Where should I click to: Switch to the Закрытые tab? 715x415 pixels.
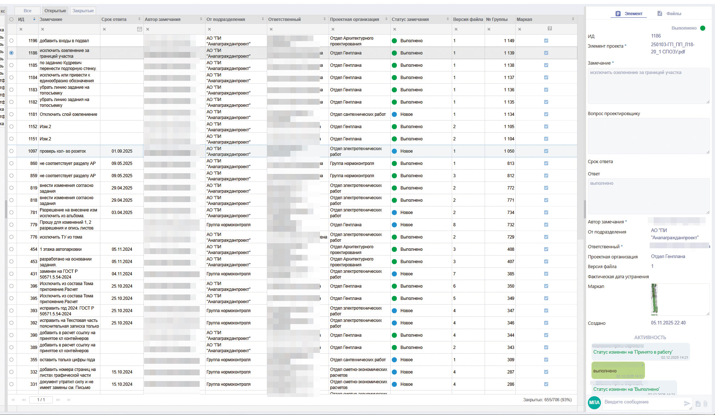pyautogui.click(x=83, y=11)
